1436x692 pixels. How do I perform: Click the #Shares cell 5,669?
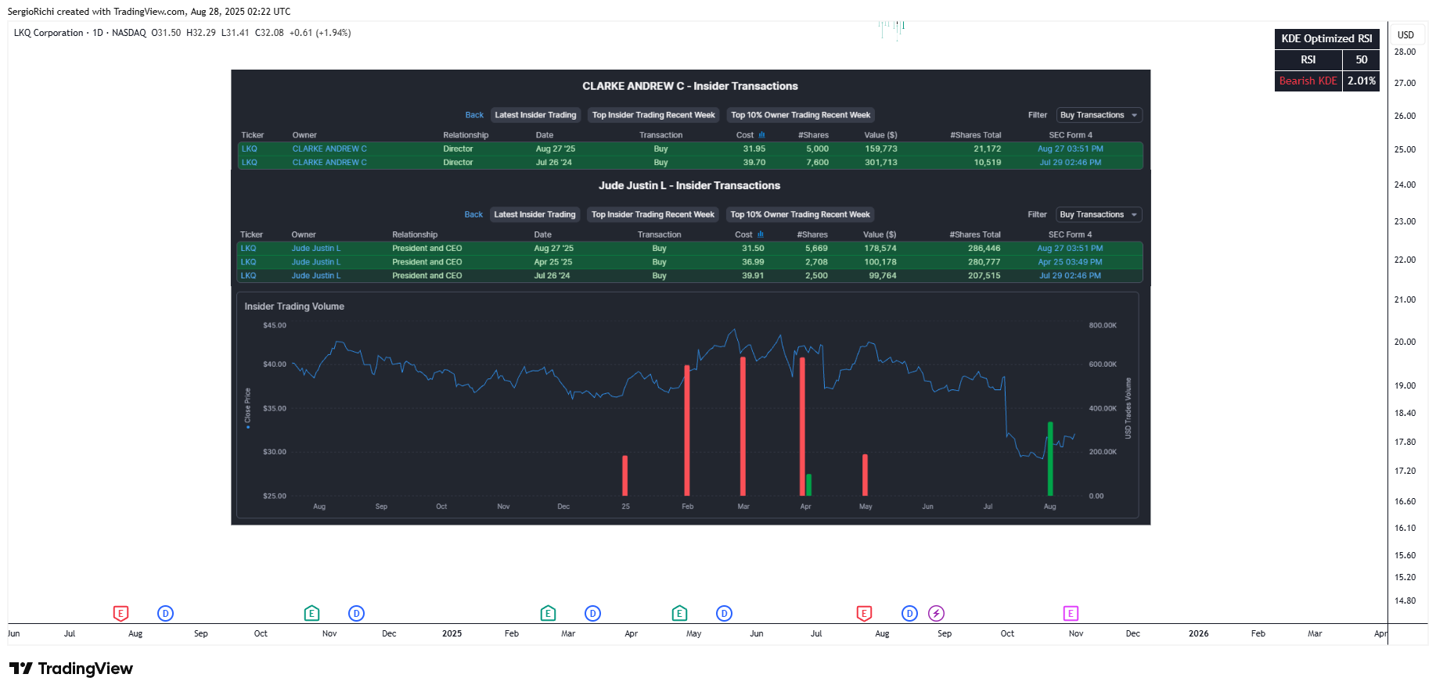(x=816, y=249)
